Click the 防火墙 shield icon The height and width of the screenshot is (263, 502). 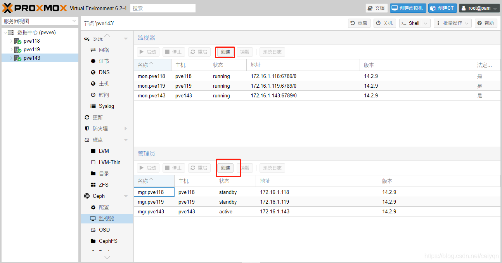pos(87,129)
